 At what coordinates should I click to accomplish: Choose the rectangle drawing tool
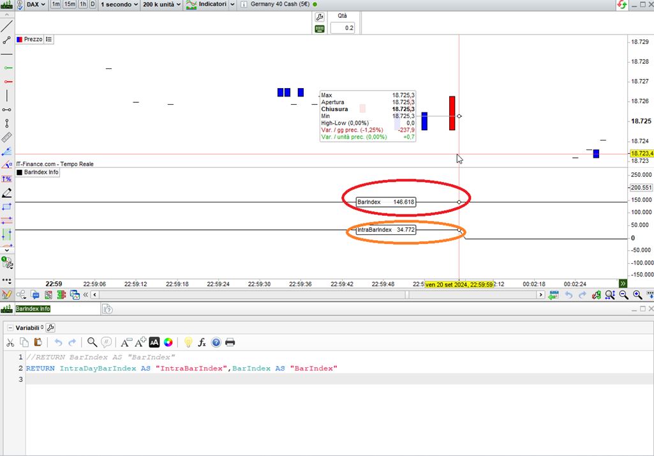click(x=6, y=207)
